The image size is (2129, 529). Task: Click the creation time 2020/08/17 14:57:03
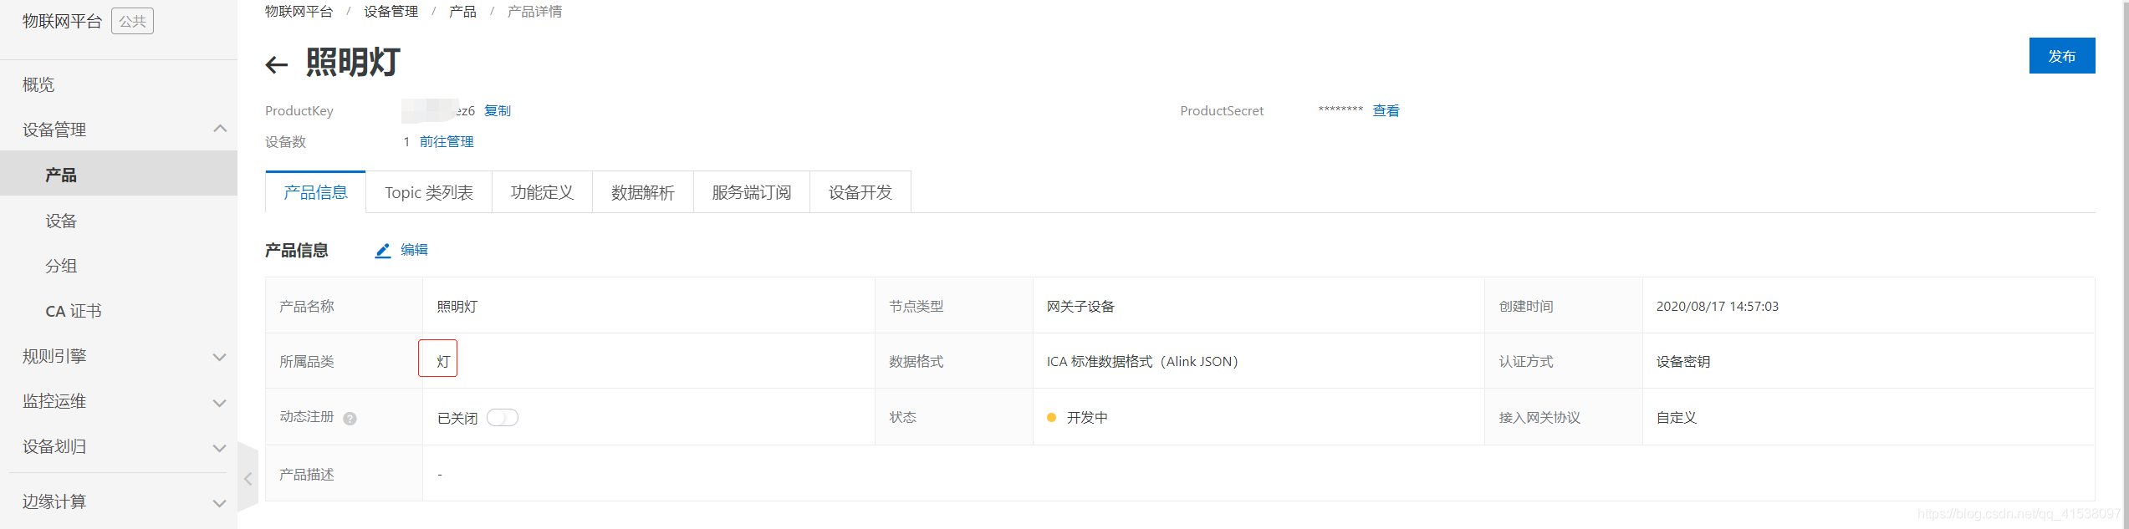point(1718,307)
